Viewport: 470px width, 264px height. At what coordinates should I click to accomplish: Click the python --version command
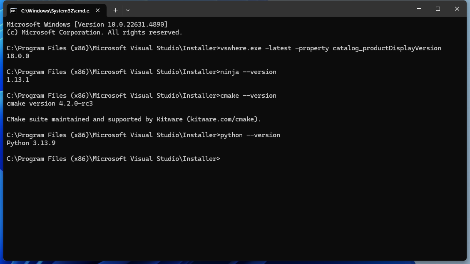coord(250,135)
